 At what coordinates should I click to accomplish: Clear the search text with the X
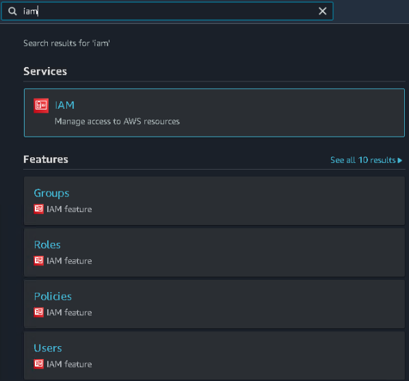322,11
